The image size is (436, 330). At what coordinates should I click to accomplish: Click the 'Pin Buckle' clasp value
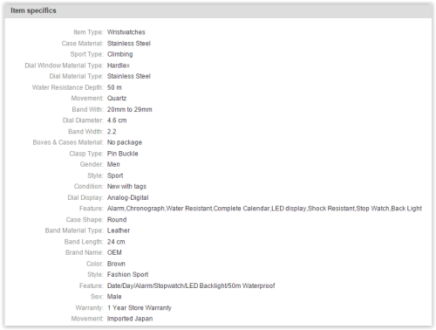pyautogui.click(x=123, y=154)
